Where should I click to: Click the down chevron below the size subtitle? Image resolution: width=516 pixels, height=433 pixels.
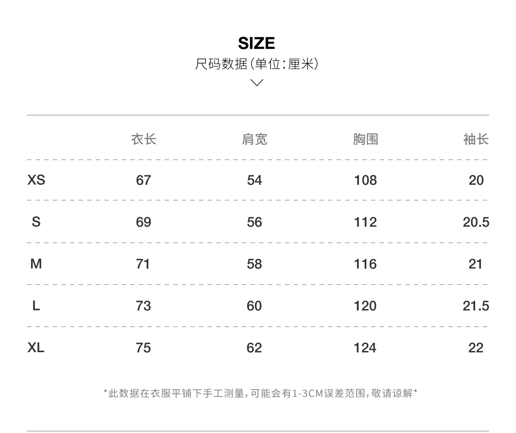coord(257,83)
